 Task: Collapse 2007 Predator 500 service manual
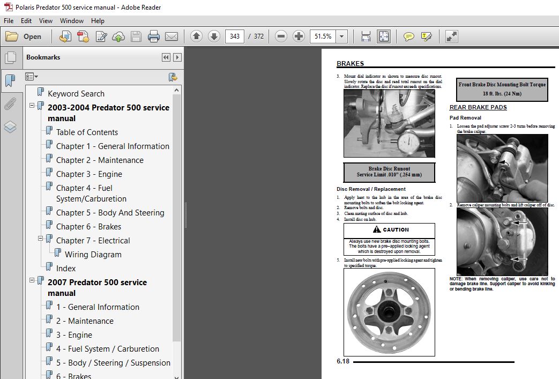(32, 280)
